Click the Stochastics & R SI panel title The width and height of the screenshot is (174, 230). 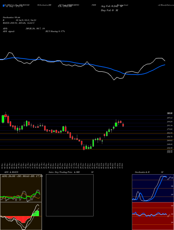pos(149,172)
